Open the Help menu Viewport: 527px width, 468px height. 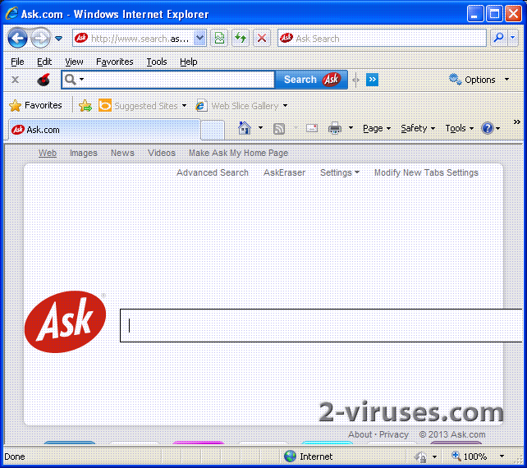(x=188, y=62)
